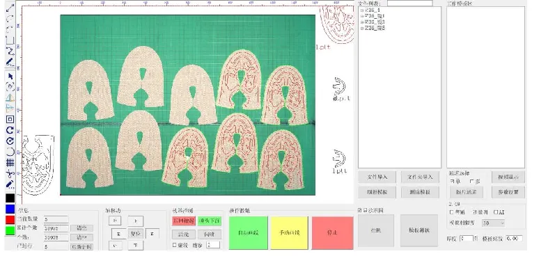Viewport: 555px width, 263px height.
Task: Click the 复位 reset button in axis pad
Action: (x=136, y=233)
